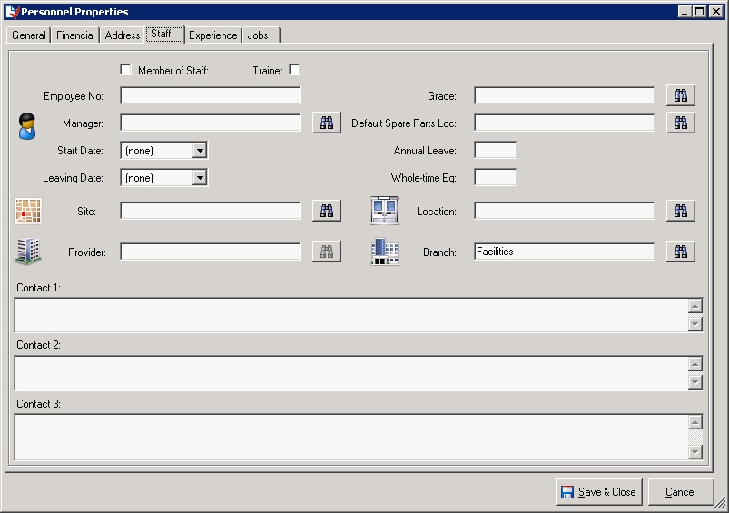This screenshot has height=513, width=729.
Task: Switch to the General tab
Action: [29, 35]
